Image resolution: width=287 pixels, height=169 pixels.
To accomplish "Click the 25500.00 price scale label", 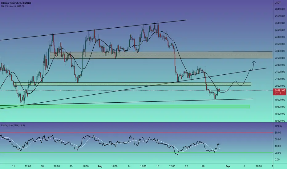I will pyautogui.click(x=280, y=16).
